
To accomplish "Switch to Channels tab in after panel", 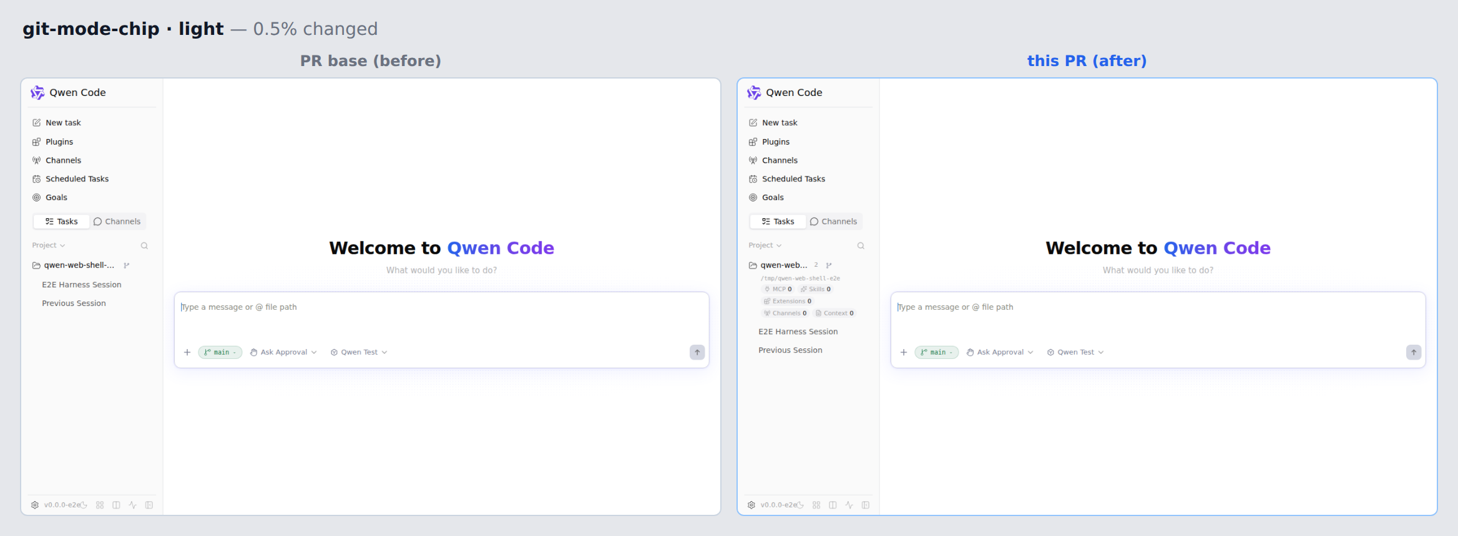I will pos(834,221).
